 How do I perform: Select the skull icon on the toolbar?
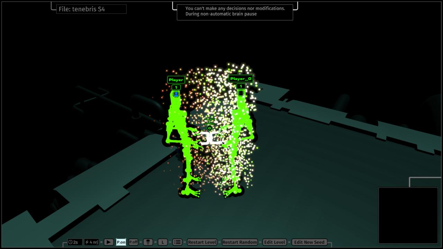click(x=148, y=242)
